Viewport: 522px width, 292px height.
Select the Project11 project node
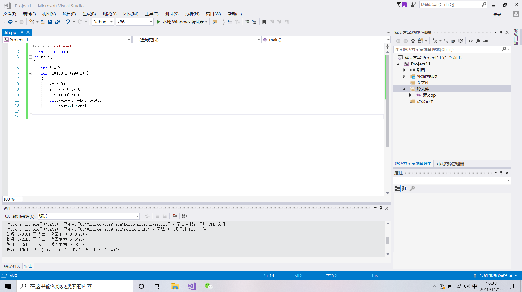point(420,64)
